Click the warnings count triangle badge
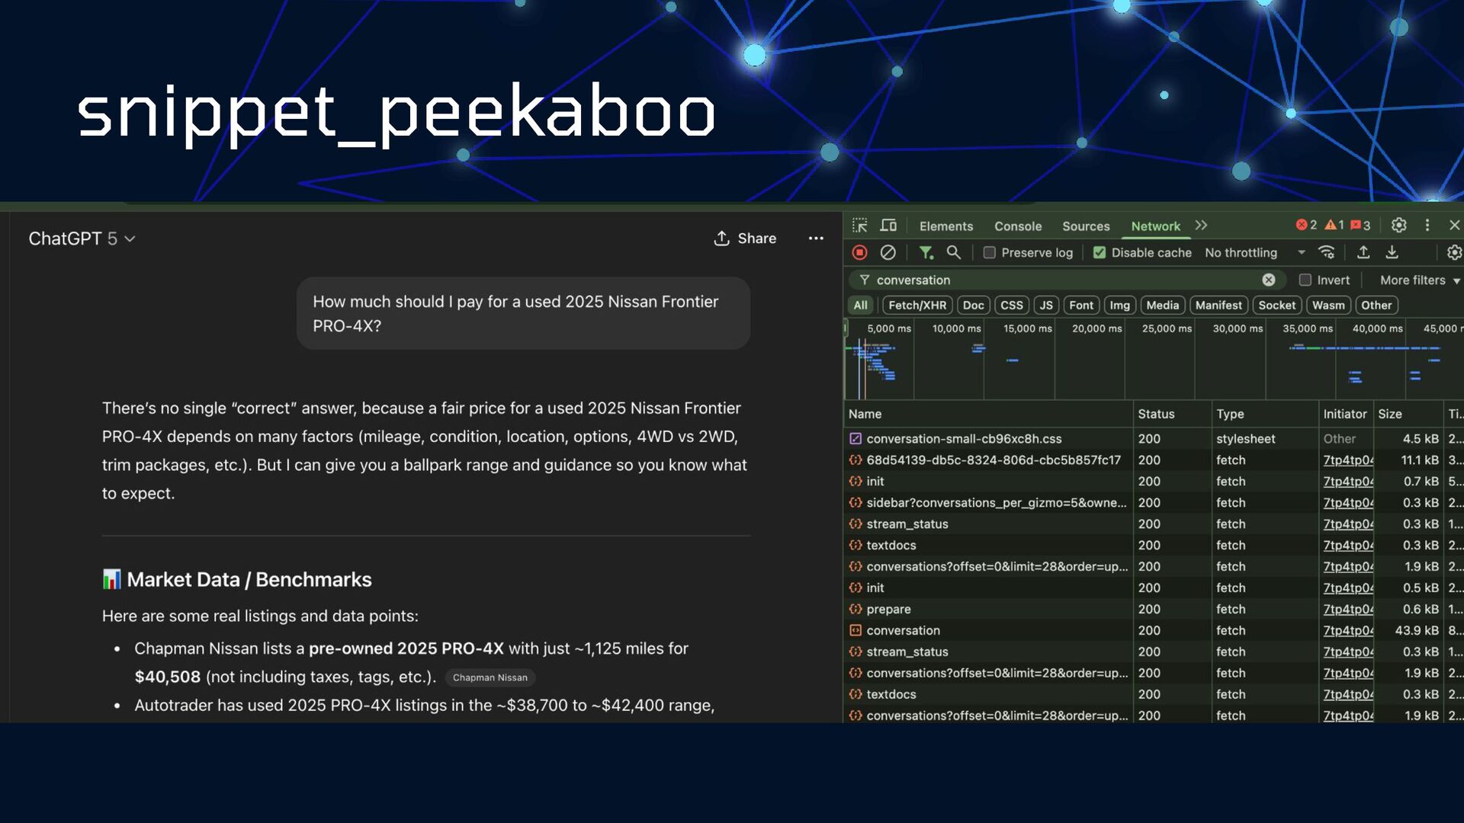 click(1334, 226)
